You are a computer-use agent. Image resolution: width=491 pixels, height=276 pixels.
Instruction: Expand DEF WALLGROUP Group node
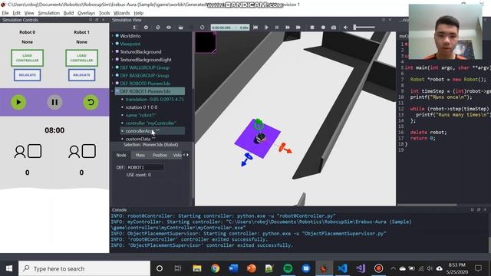coord(113,67)
